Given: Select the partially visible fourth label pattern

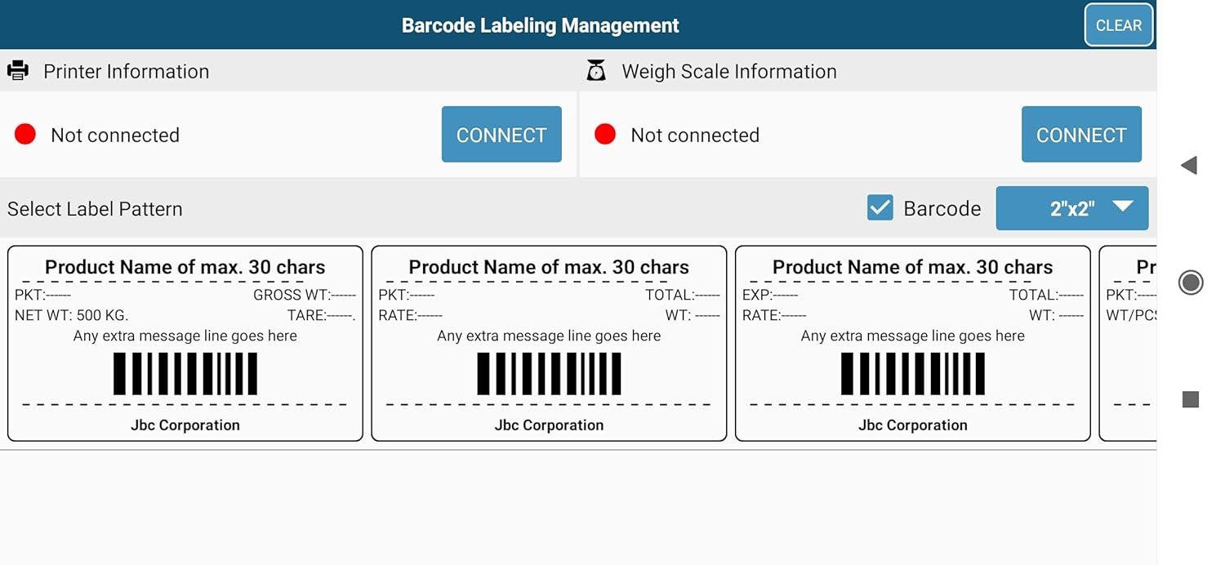Looking at the screenshot, I should point(1129,344).
